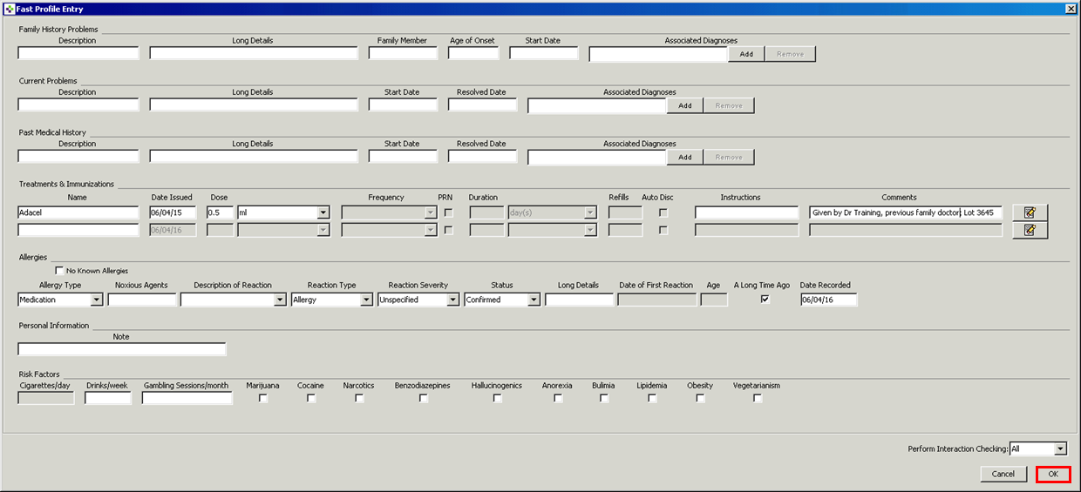
Task: Click Comments field with Dr Training text
Action: point(906,212)
